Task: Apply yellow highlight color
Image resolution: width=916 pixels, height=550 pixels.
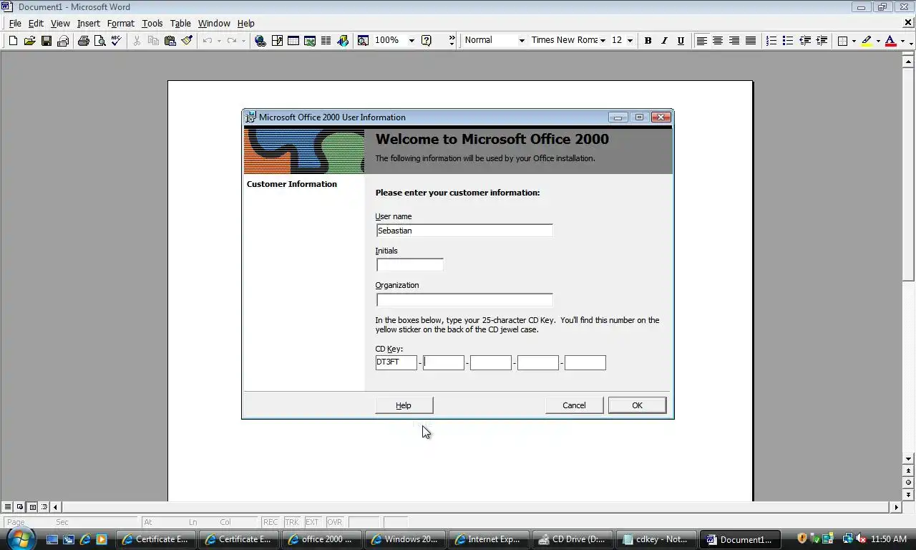Action: tap(867, 41)
